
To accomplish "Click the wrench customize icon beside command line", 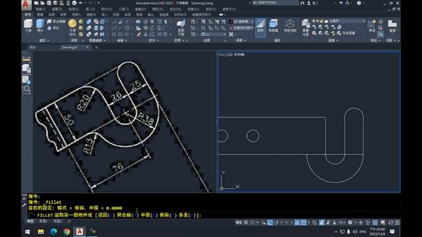I will [24, 205].
